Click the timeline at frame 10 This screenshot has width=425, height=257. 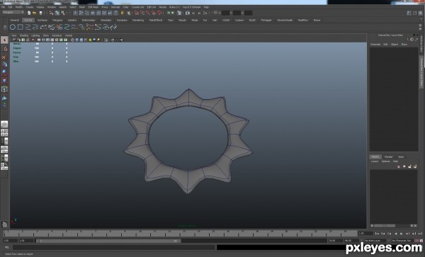click(140, 233)
